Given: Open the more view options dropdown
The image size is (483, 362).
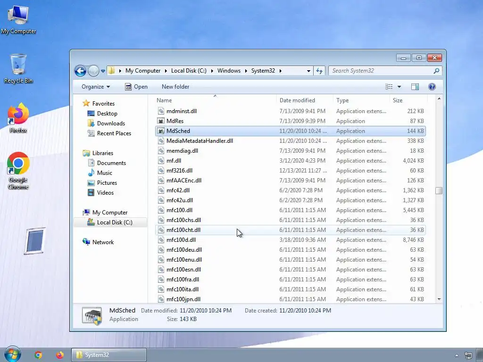Looking at the screenshot, I should point(399,87).
